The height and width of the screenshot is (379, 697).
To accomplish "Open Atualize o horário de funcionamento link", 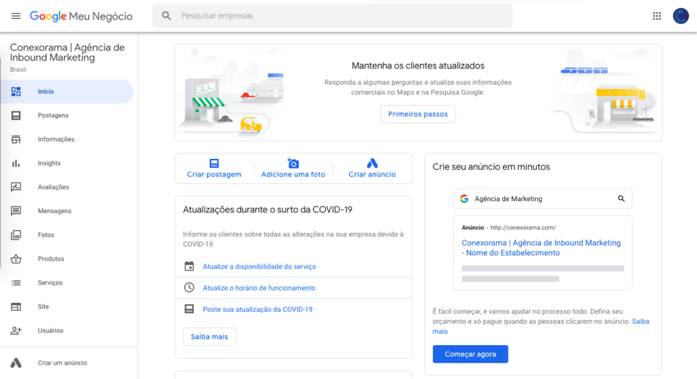I will pyautogui.click(x=259, y=288).
